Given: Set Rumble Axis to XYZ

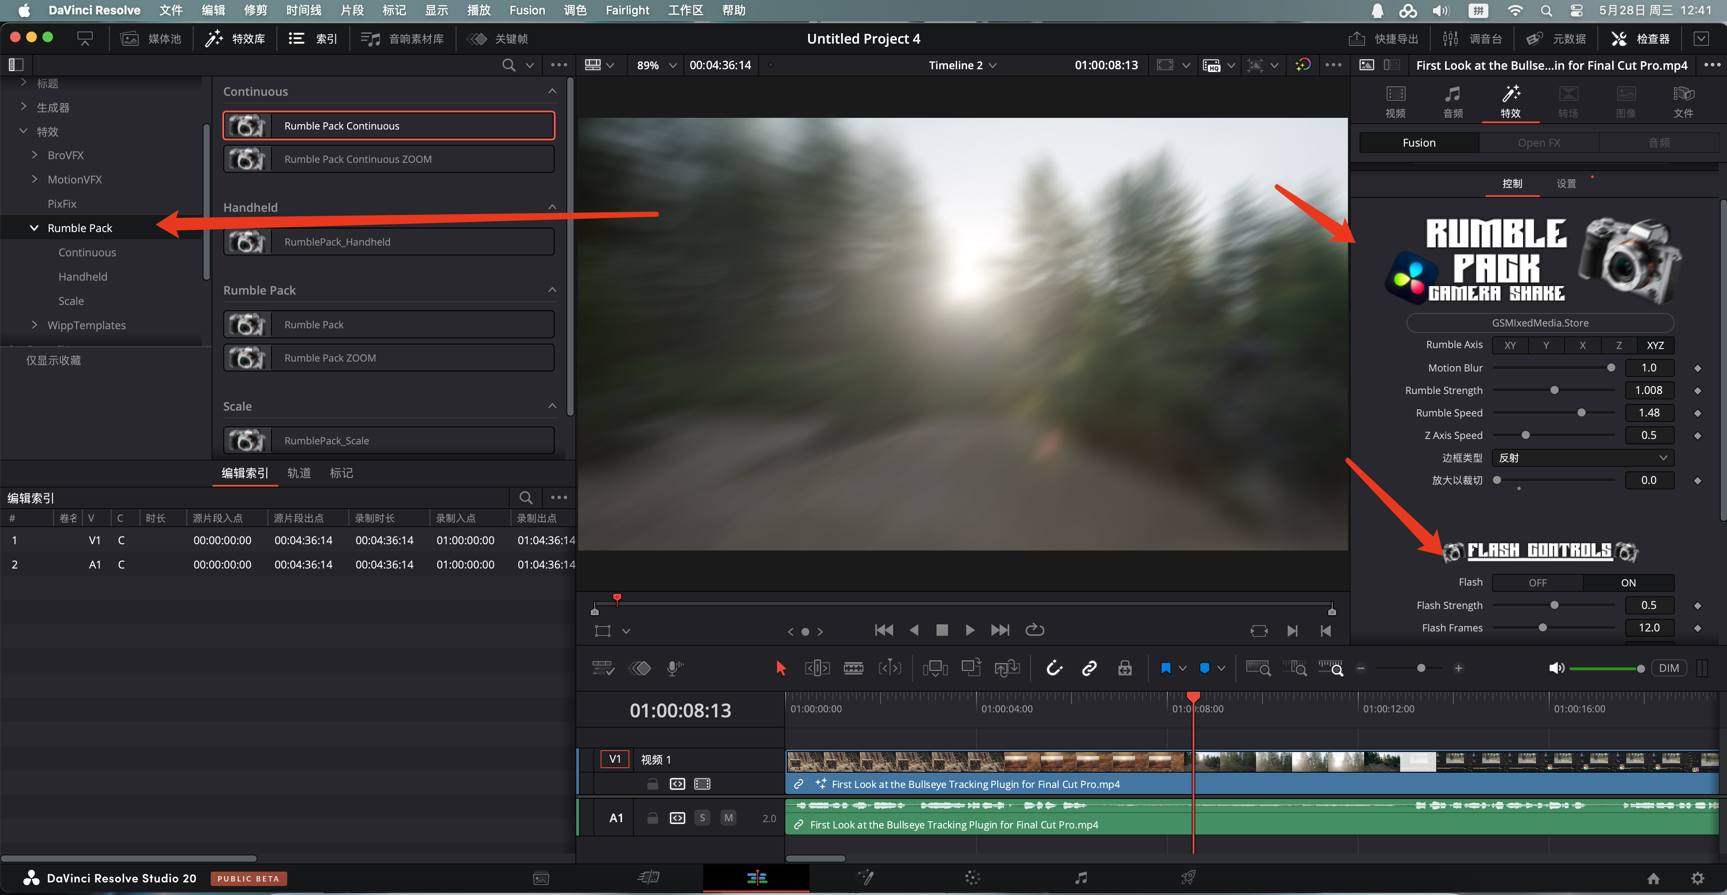Looking at the screenshot, I should [1655, 345].
